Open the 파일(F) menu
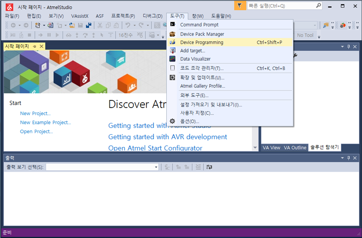Screen dimensions: 362x238 (12, 16)
